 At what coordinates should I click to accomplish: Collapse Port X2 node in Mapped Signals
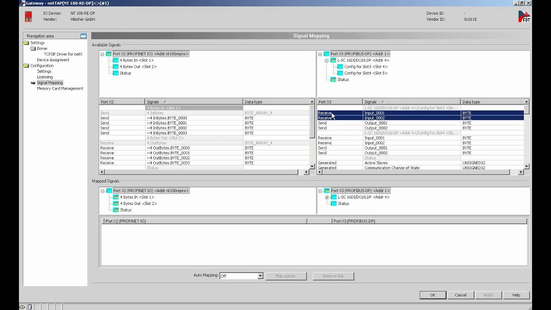pyautogui.click(x=102, y=191)
